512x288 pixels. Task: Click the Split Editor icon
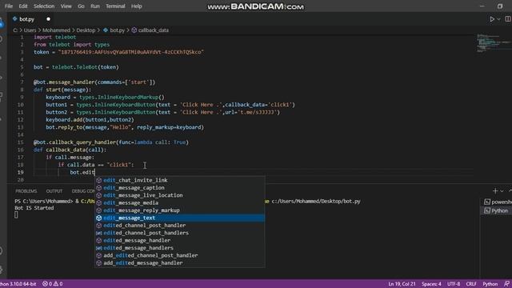point(508,19)
